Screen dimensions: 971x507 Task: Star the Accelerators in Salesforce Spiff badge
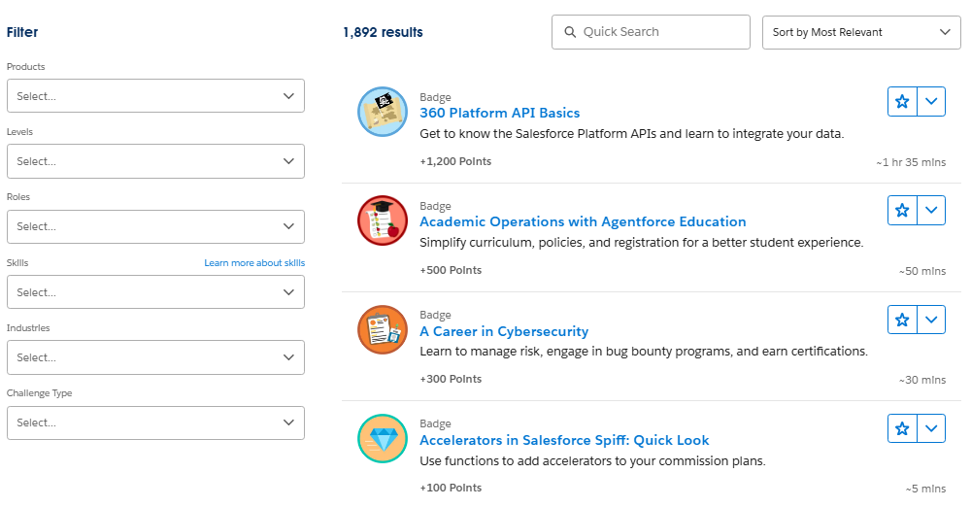click(x=902, y=428)
